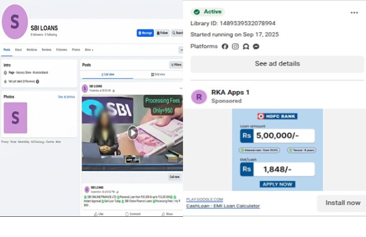Screen dimensions: 366x237
Task: Switch posts to Grid view
Action: [158, 75]
